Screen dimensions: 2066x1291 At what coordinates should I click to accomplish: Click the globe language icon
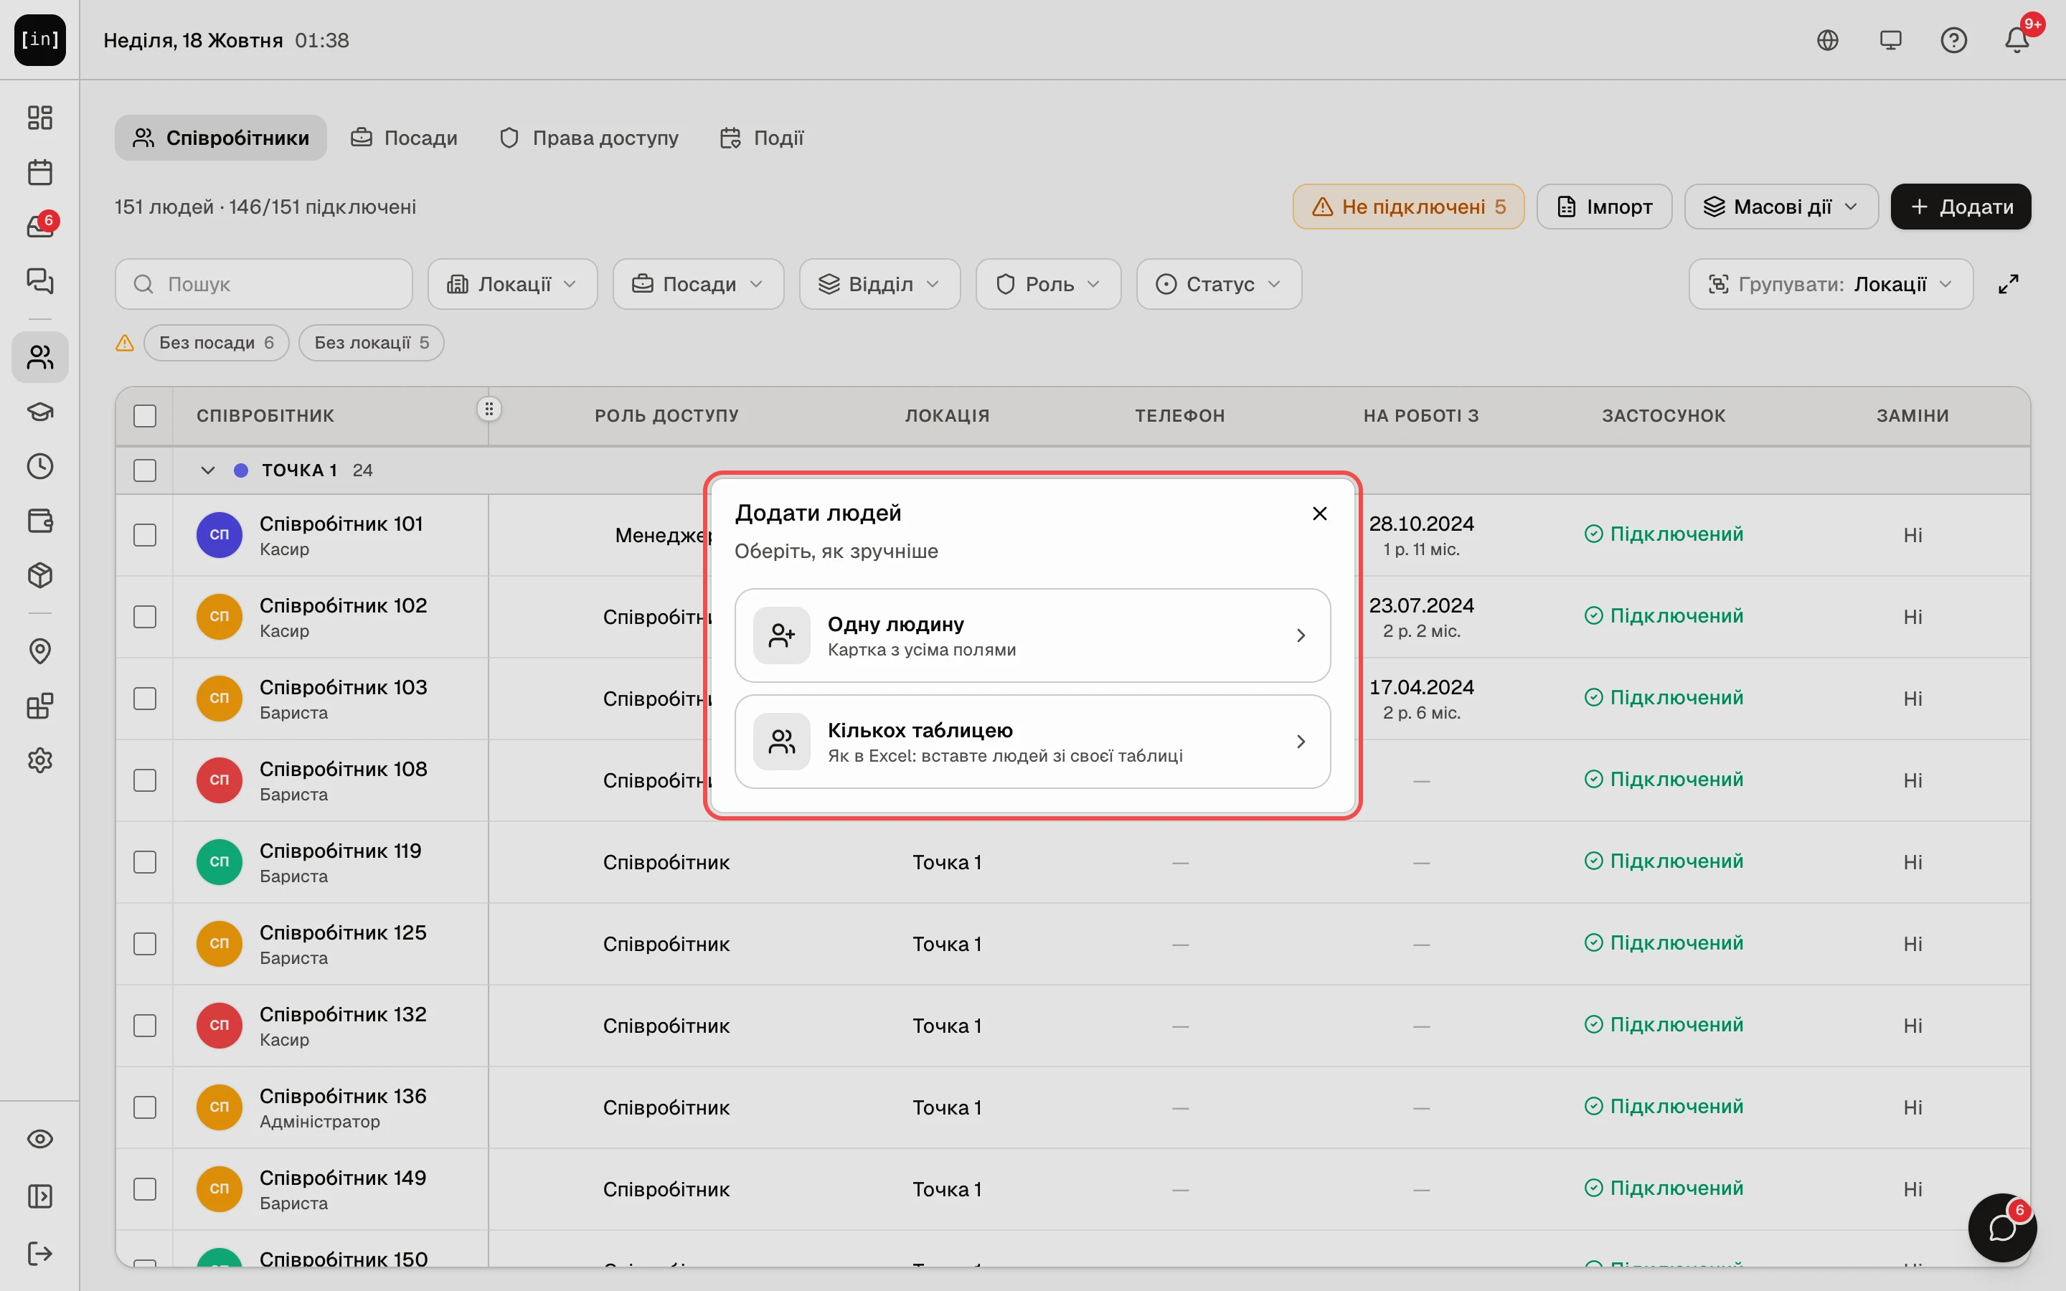1827,40
